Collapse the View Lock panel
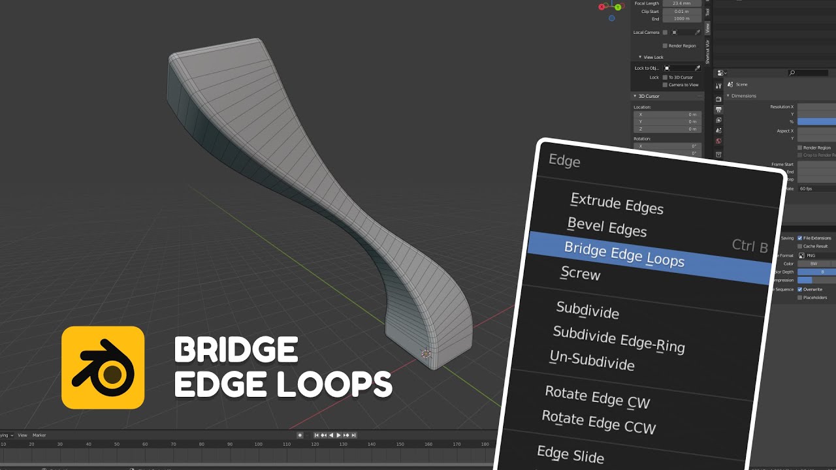Viewport: 836px width, 470px height. [x=640, y=57]
